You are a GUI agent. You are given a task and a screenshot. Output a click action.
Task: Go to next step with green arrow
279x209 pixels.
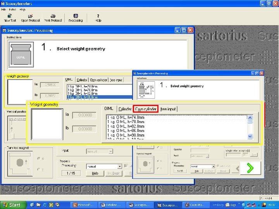tap(250, 168)
